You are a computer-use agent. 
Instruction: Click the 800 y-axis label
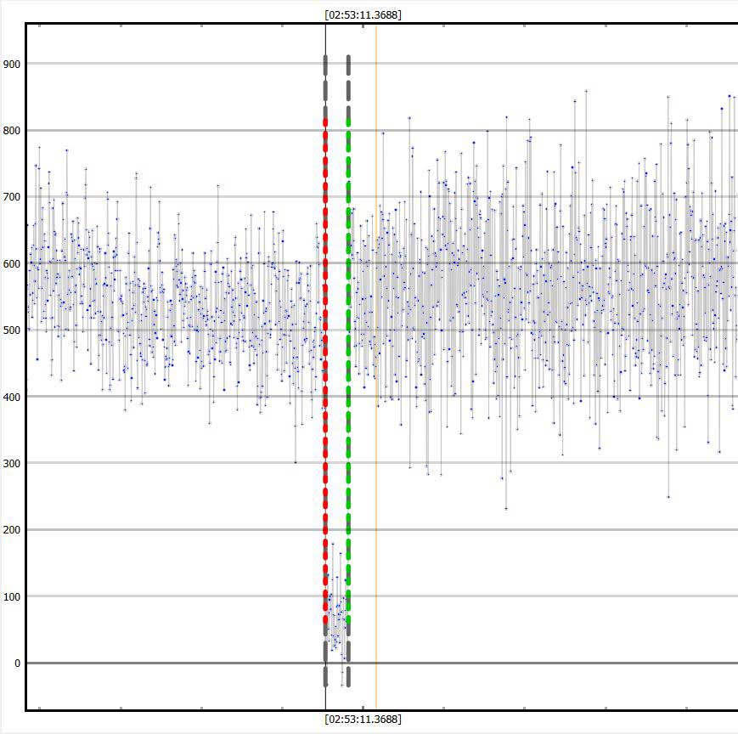tap(12, 131)
